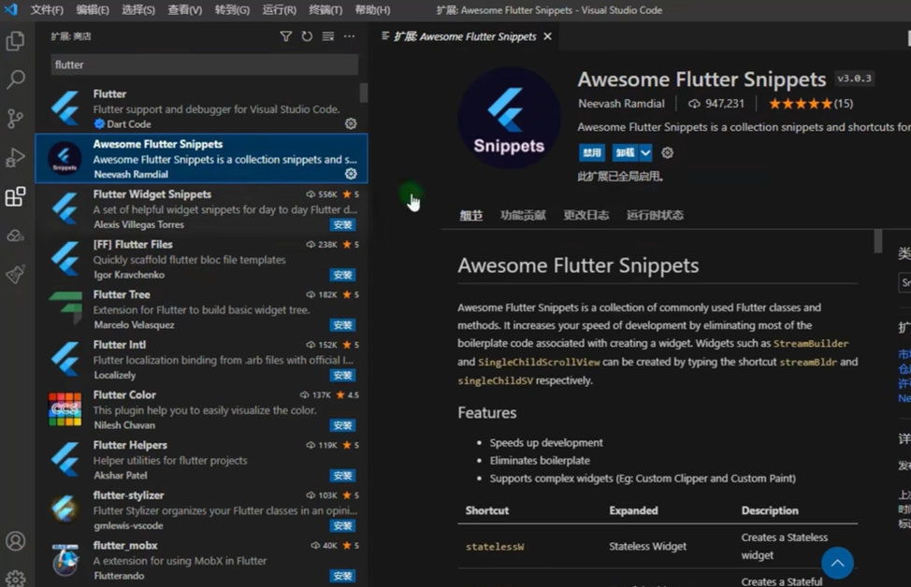Open the Run and Debug view
The width and height of the screenshot is (911, 587).
[15, 157]
